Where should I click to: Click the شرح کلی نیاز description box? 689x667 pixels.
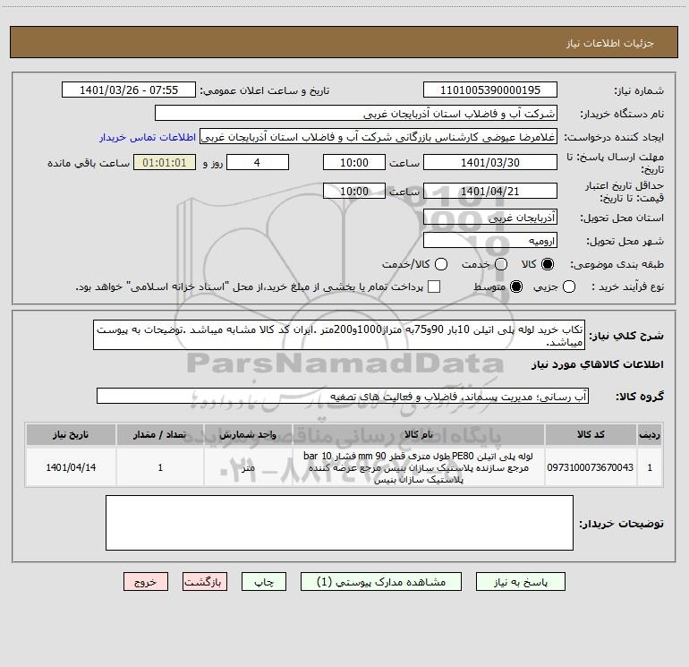pyautogui.click(x=339, y=335)
